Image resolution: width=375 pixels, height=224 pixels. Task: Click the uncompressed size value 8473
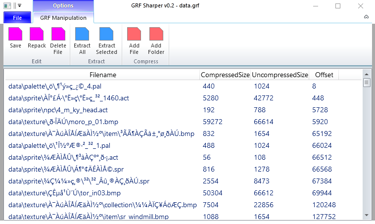coord(261,181)
